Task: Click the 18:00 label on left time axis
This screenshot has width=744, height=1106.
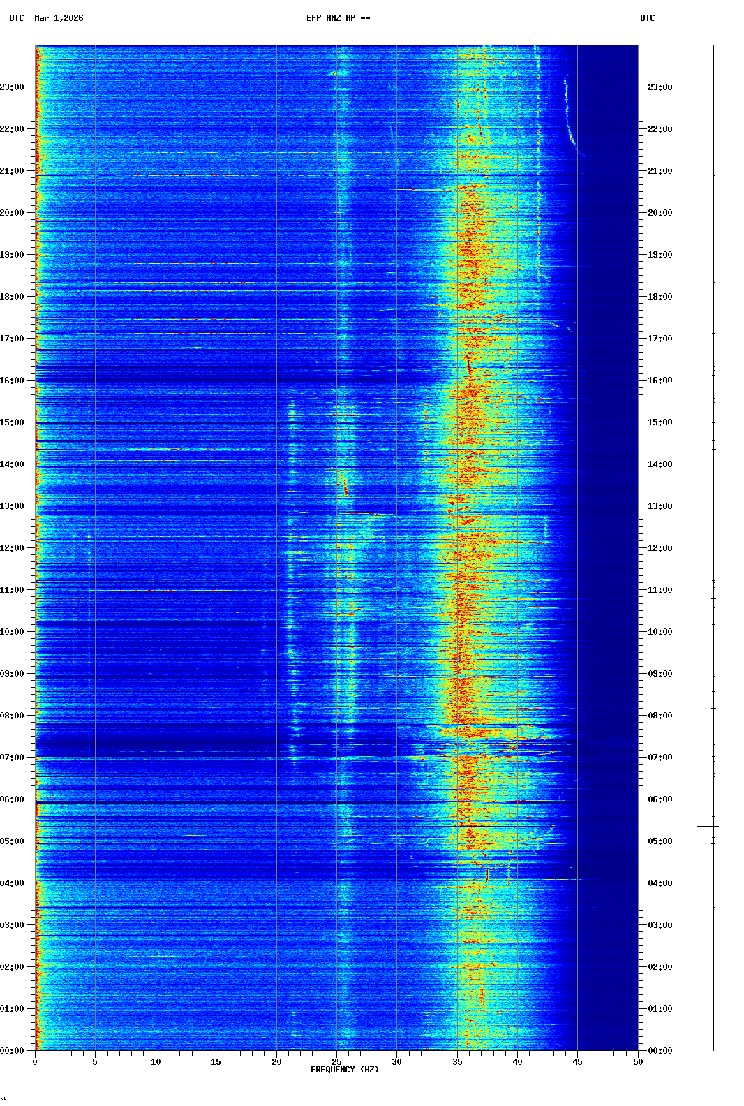Action: (x=12, y=297)
